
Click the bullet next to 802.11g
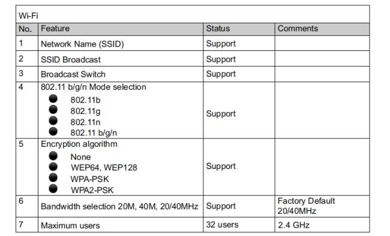[53, 109]
